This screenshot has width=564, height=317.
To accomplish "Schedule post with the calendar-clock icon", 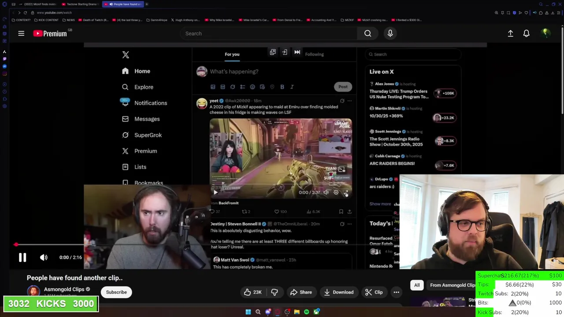I will click(x=262, y=87).
